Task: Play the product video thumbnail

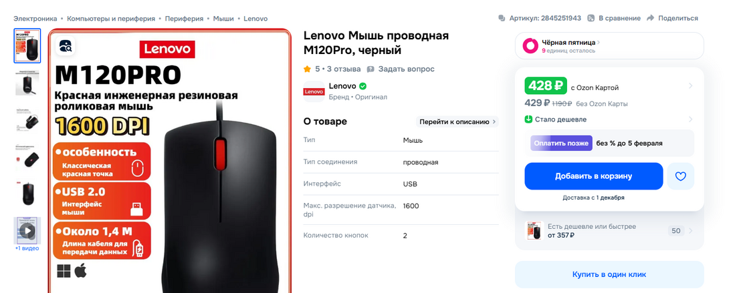Action: point(27,230)
